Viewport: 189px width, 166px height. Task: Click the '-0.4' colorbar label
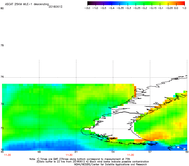coord(112,8)
